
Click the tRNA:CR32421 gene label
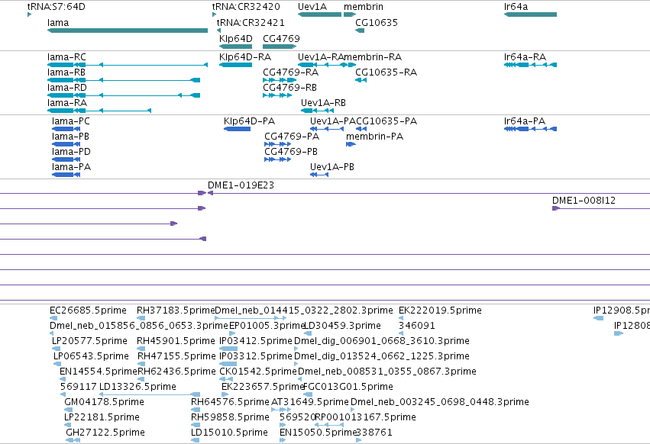[251, 22]
